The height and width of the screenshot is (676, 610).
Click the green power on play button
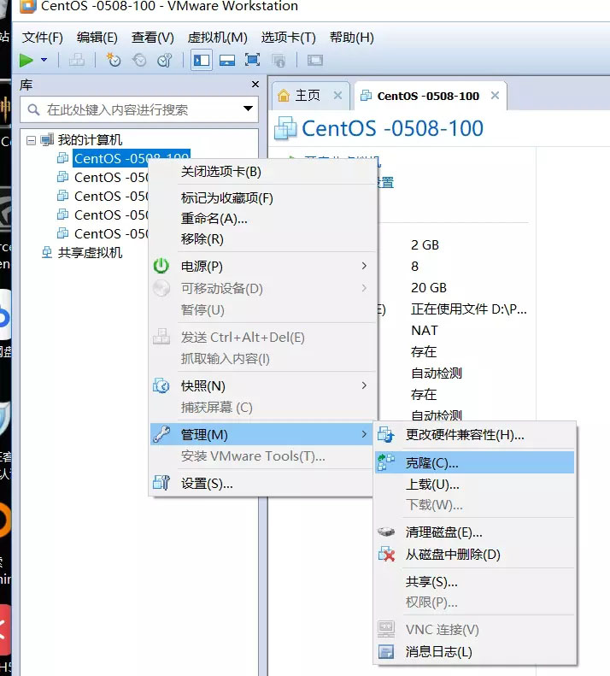pyautogui.click(x=26, y=60)
